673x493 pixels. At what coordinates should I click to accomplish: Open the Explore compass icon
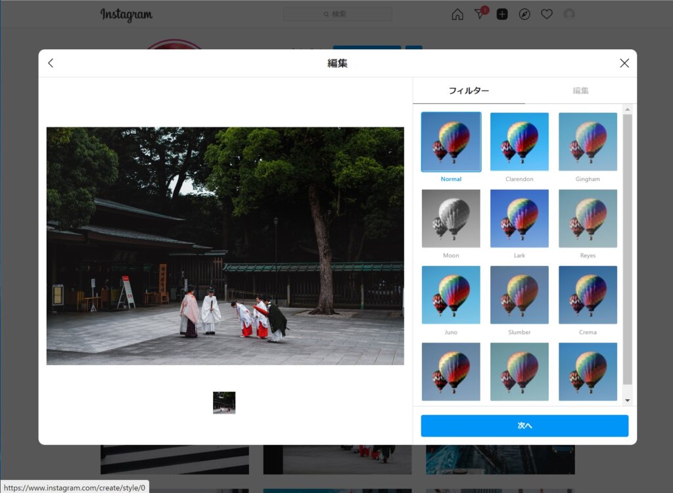524,14
